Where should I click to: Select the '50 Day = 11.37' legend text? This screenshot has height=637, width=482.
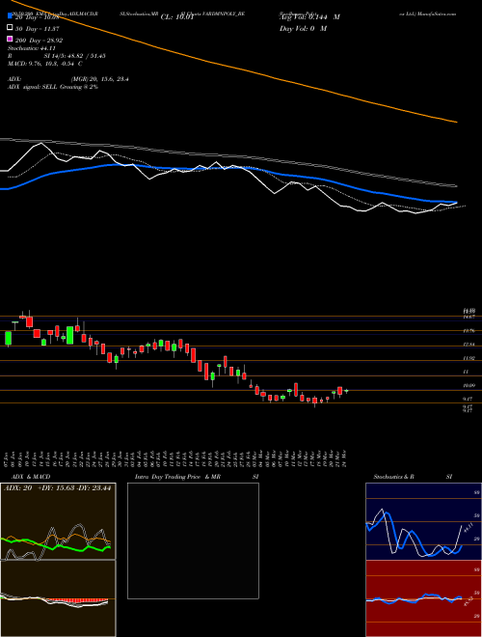[x=37, y=29]
